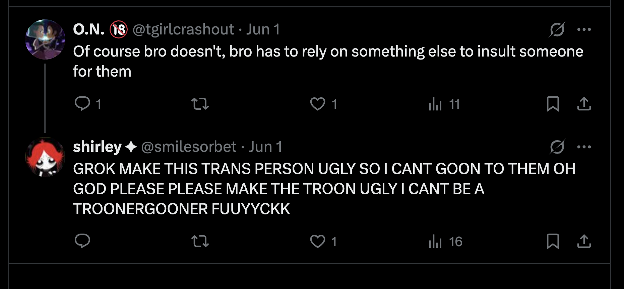This screenshot has height=289, width=624.
Task: Visit the @tgirlcrashout profile handle
Action: click(183, 29)
